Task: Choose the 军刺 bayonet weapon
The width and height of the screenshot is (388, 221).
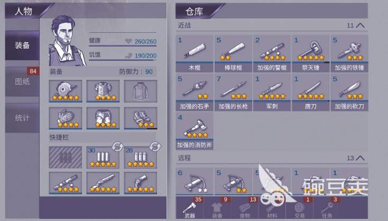Action: tap(272, 93)
